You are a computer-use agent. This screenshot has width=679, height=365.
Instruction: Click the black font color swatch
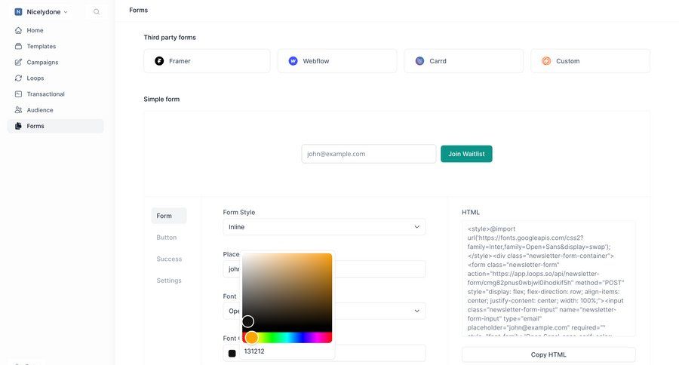[x=232, y=353]
